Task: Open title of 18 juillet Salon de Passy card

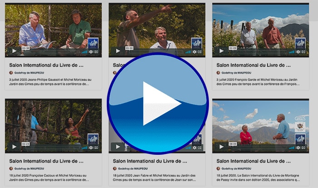Action: click(253, 161)
